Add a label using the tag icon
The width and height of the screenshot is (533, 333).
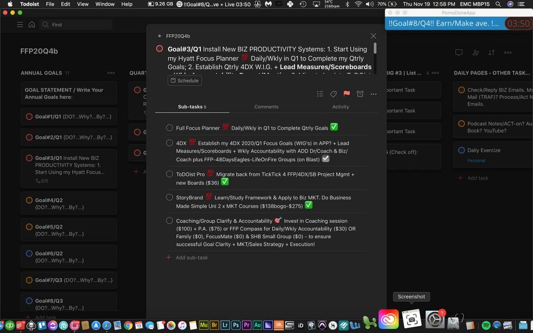tap(334, 94)
